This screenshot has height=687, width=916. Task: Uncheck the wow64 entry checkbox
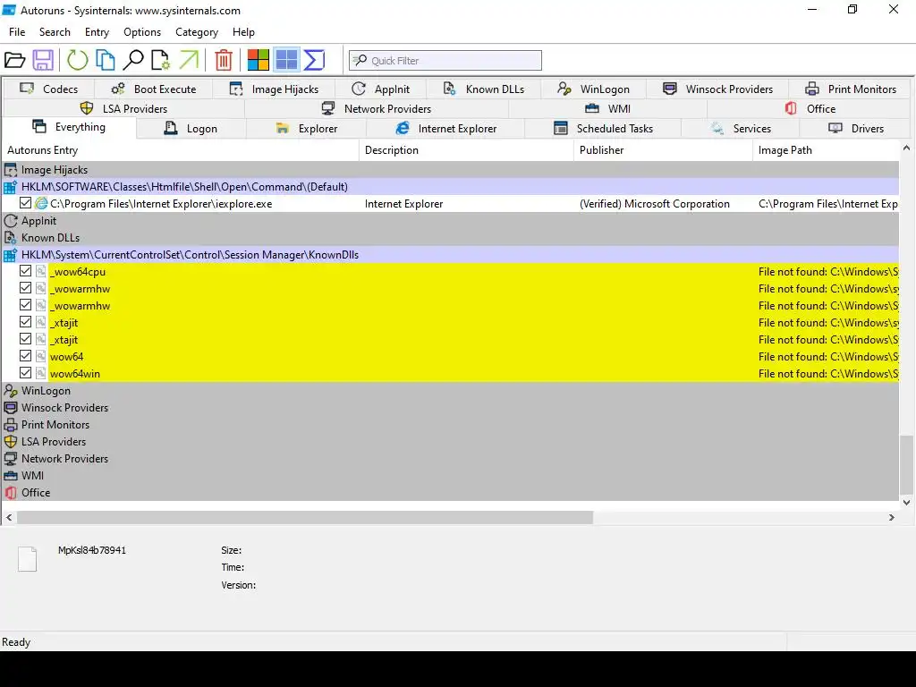click(x=25, y=355)
